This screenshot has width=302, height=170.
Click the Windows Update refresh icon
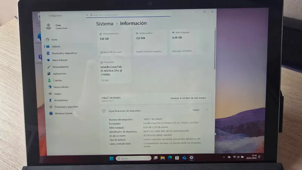tap(51, 113)
